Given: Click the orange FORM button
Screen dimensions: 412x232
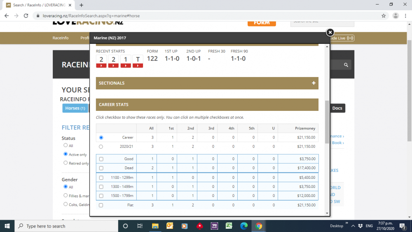Looking at the screenshot, I should point(261,22).
